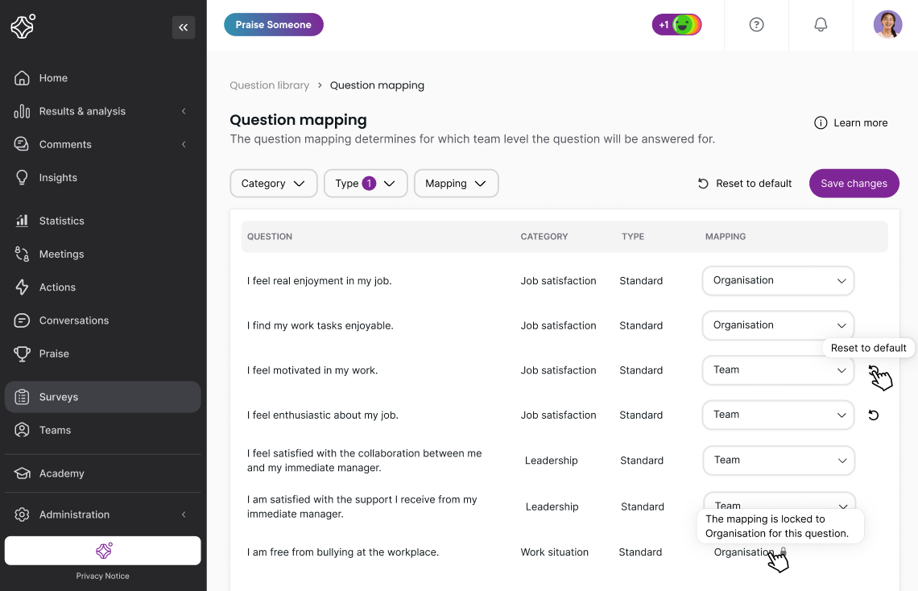Click the Conversations speech-bubble icon
Screen dimensions: 918x591
click(x=22, y=320)
